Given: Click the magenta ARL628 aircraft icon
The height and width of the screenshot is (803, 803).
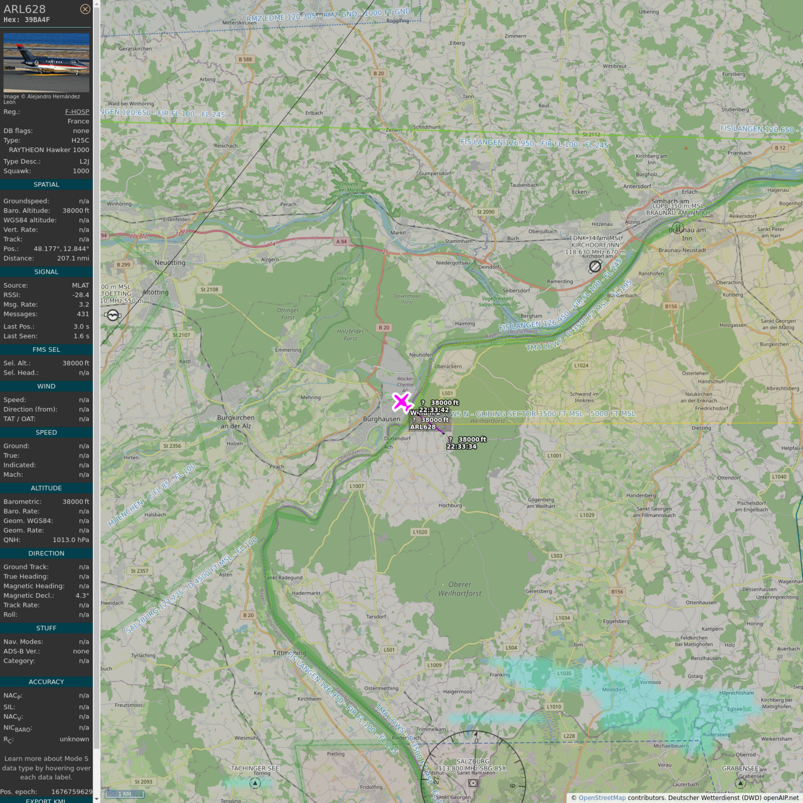Looking at the screenshot, I should (x=401, y=401).
